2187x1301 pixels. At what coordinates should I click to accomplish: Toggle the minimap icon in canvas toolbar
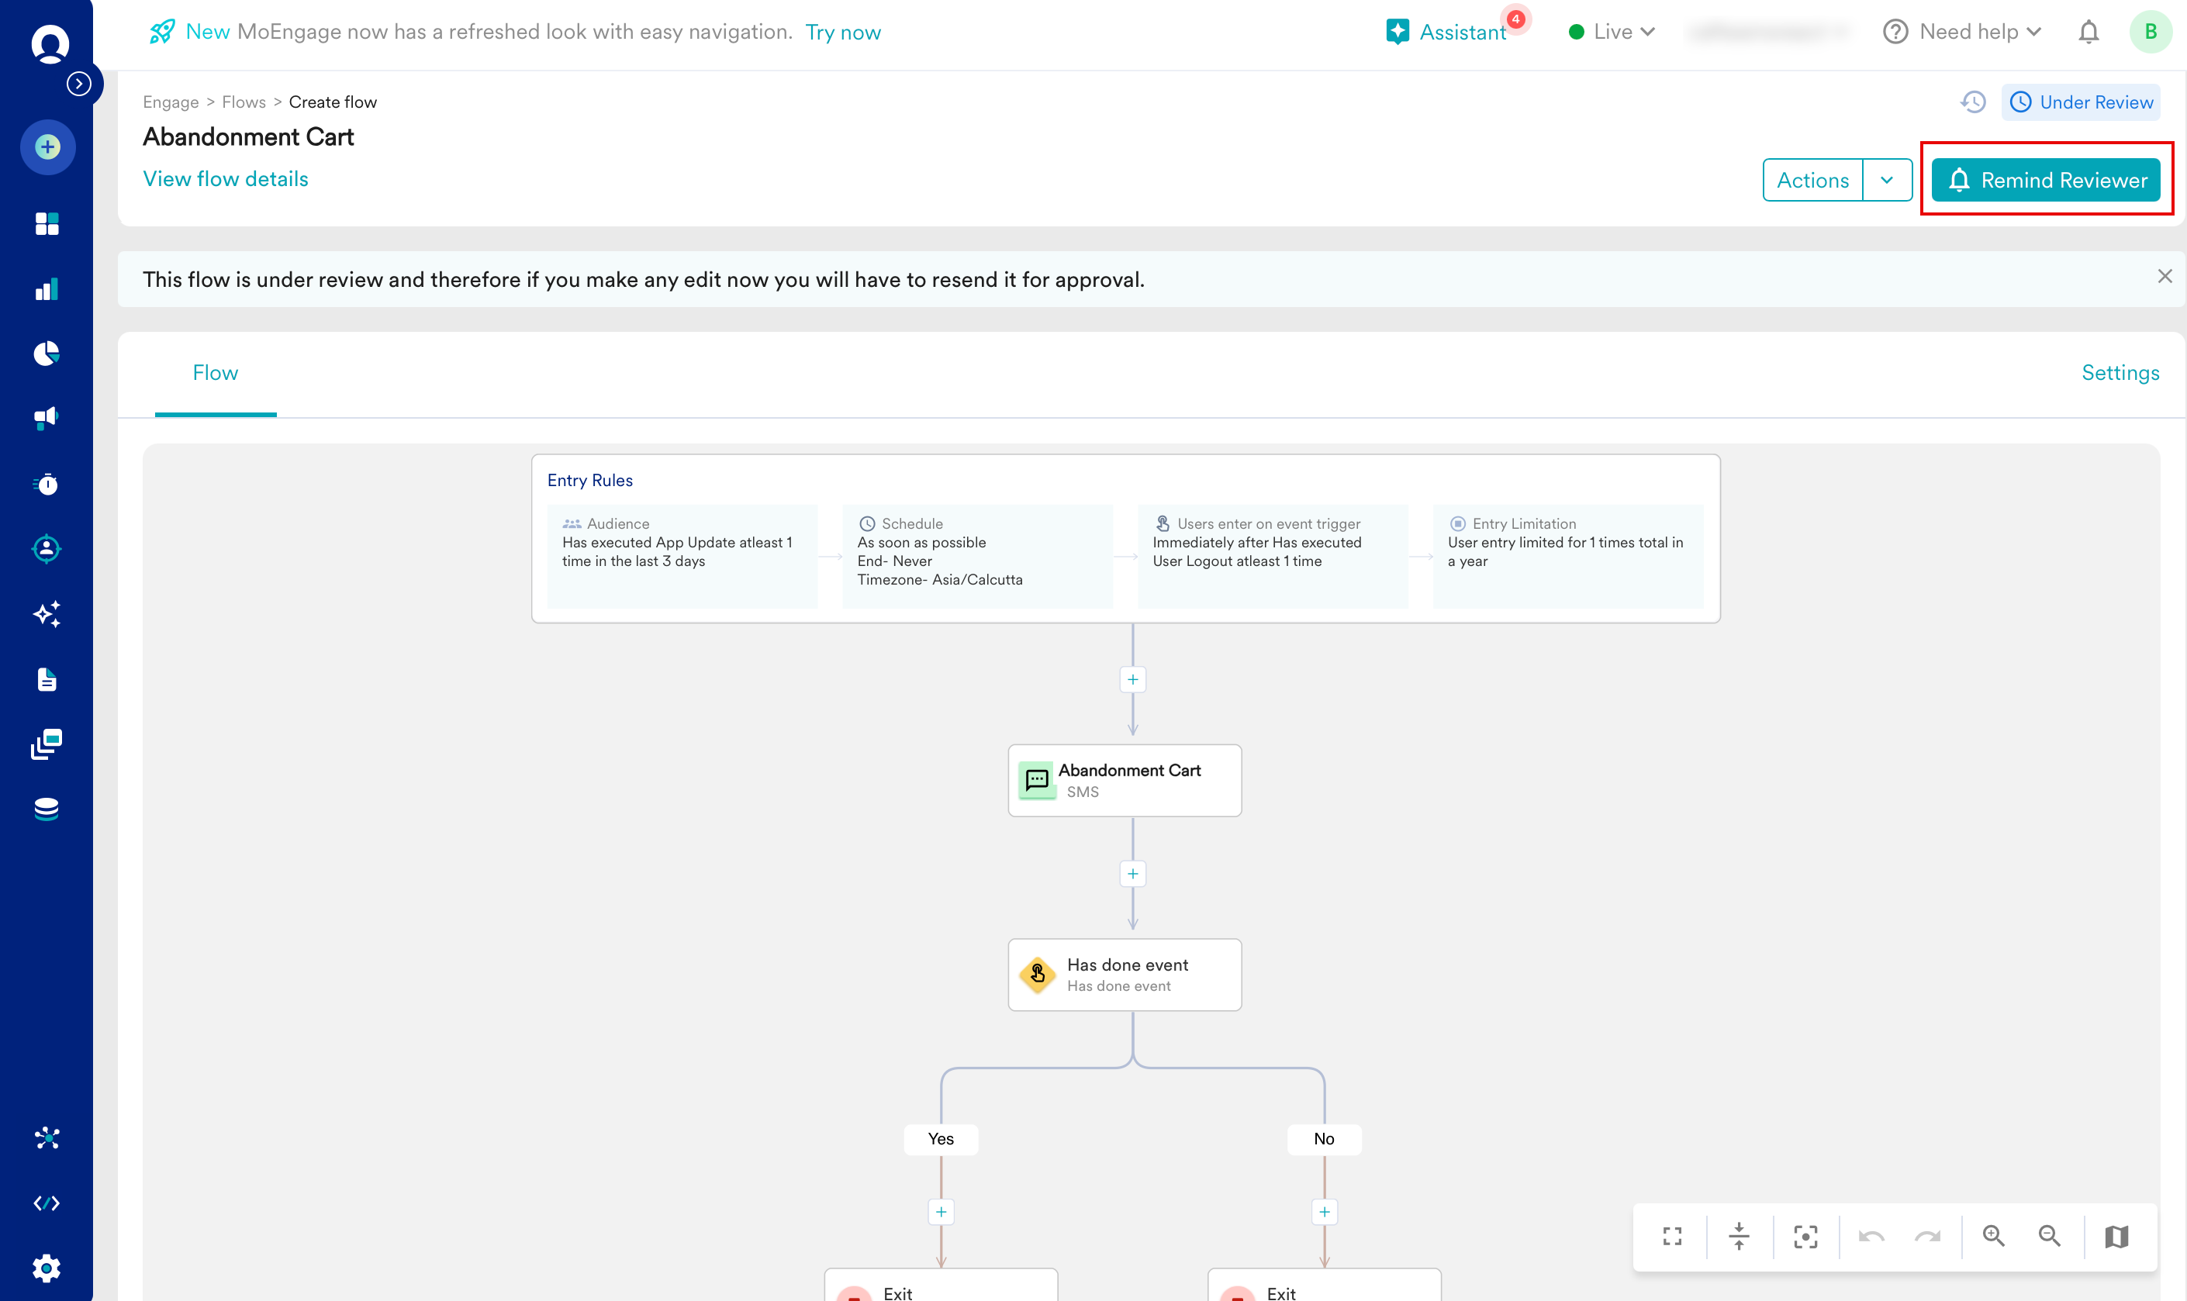coord(2116,1236)
